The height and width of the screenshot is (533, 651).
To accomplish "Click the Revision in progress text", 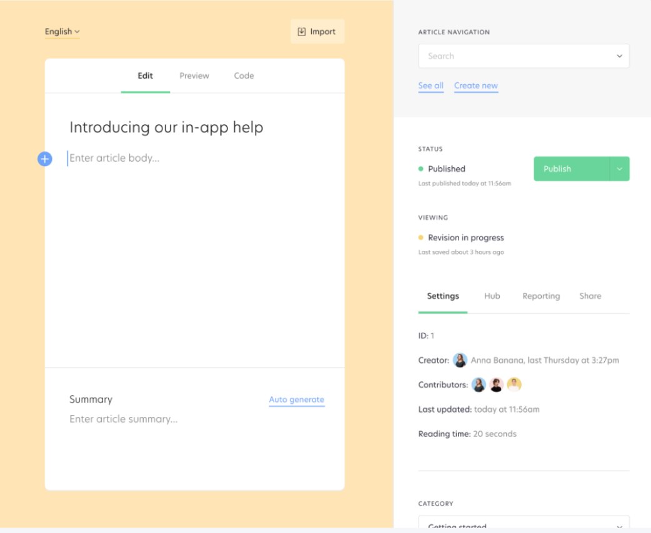I will (x=466, y=238).
